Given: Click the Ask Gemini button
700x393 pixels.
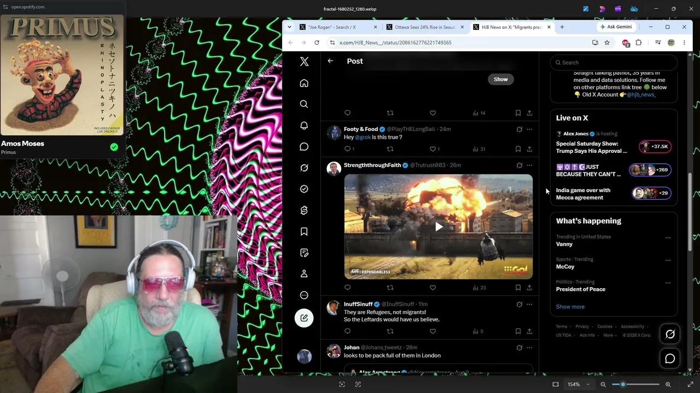Looking at the screenshot, I should pos(616,27).
